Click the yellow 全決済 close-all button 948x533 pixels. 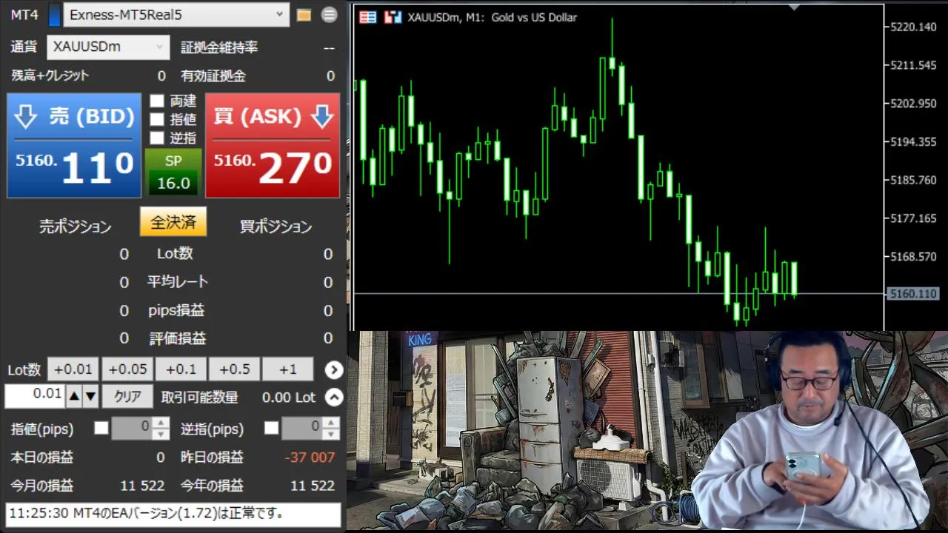click(173, 222)
